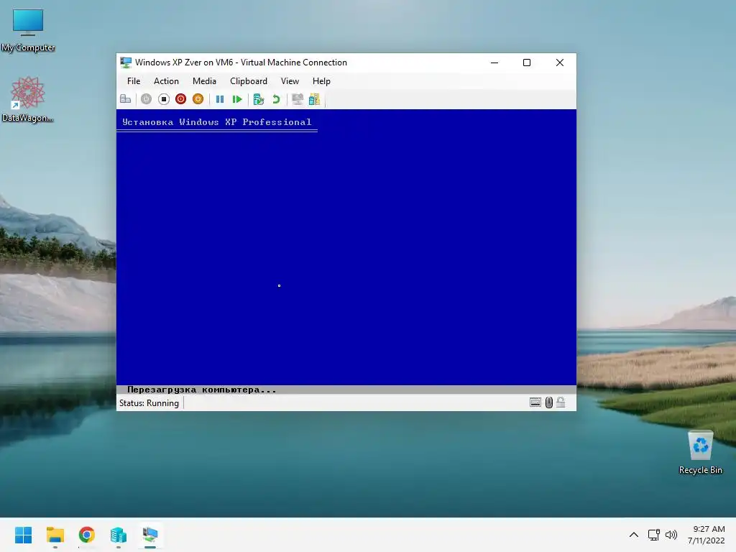736x552 pixels.
Task: Click the VM Connection title bar icon
Action: coord(126,63)
